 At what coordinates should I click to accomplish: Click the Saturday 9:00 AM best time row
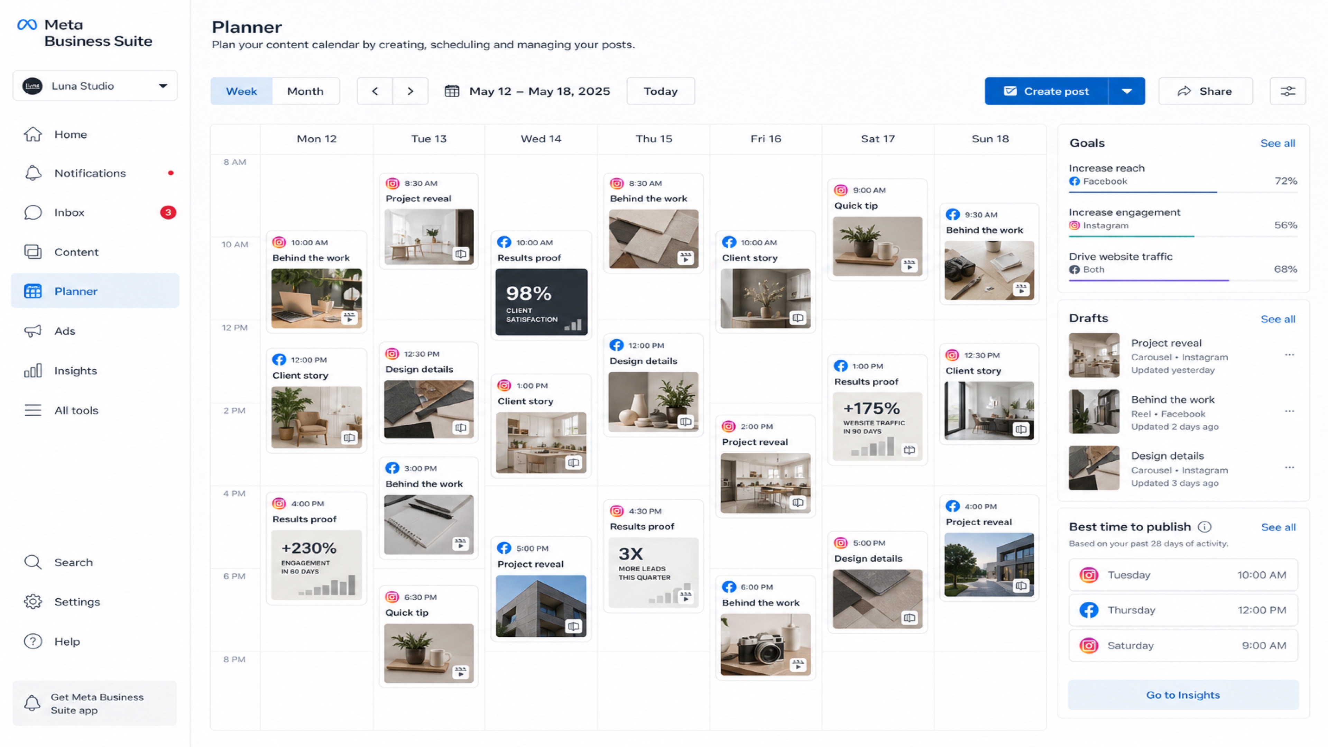click(x=1183, y=645)
